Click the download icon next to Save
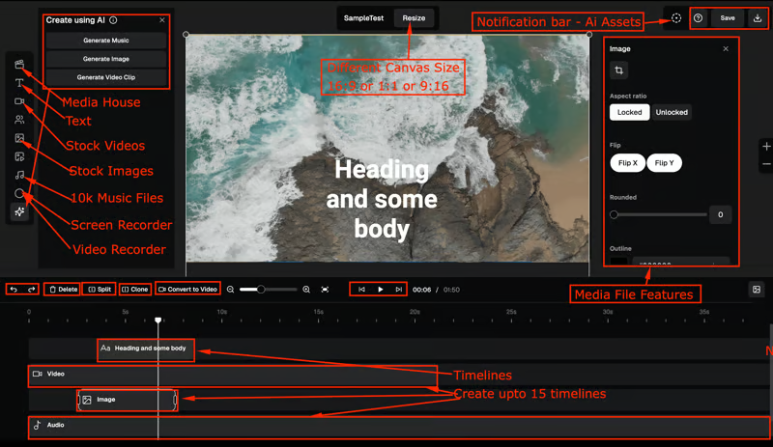This screenshot has height=447, width=773. point(758,18)
